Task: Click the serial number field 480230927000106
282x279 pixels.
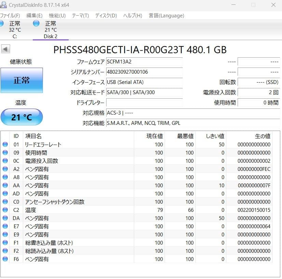Action: (x=144, y=72)
